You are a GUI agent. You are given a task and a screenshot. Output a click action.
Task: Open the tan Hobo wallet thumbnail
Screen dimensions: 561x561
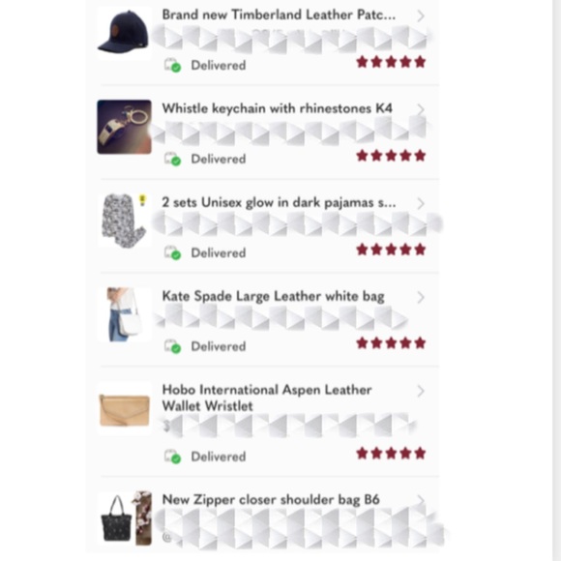tap(124, 408)
